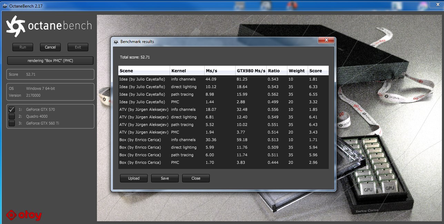Click the Close button in results dialog
This screenshot has width=444, height=224.
pyautogui.click(x=196, y=178)
